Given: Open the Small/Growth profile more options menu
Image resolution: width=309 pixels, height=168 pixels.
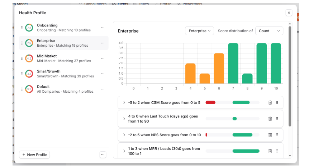Looking at the screenshot, I should click(x=103, y=74).
